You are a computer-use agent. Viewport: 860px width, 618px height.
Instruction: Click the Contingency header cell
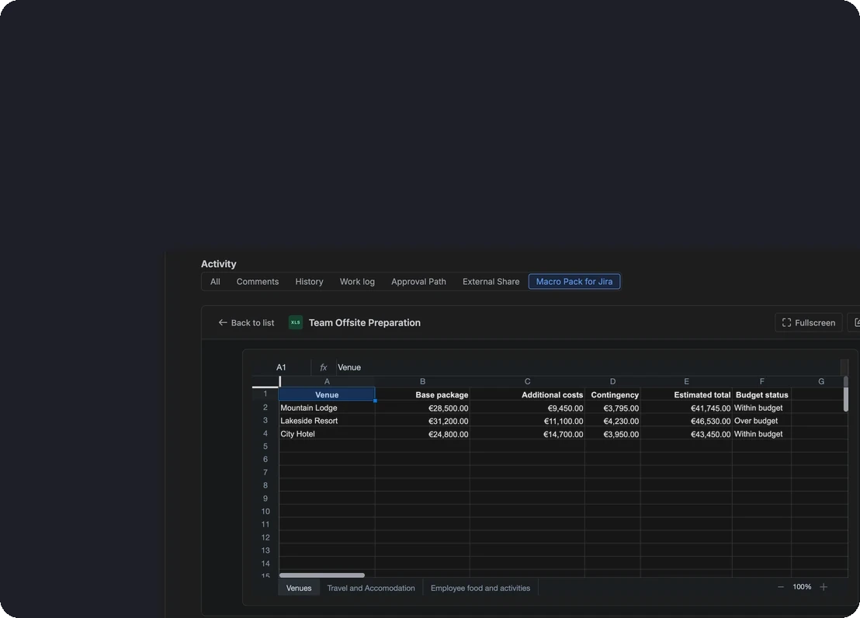pyautogui.click(x=612, y=394)
